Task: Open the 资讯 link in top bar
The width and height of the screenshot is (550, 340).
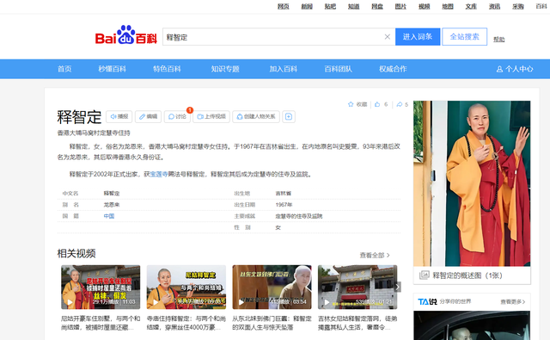Action: coord(495,6)
